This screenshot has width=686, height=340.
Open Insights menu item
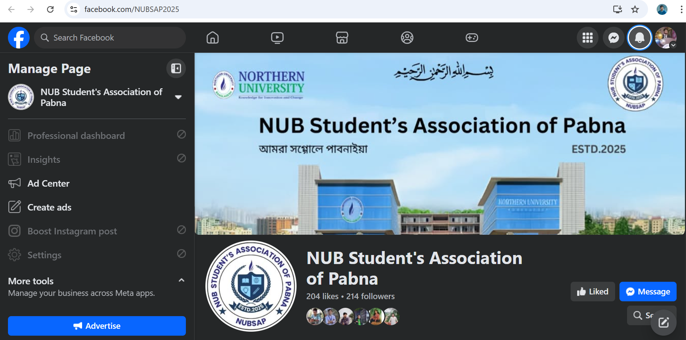point(97,160)
